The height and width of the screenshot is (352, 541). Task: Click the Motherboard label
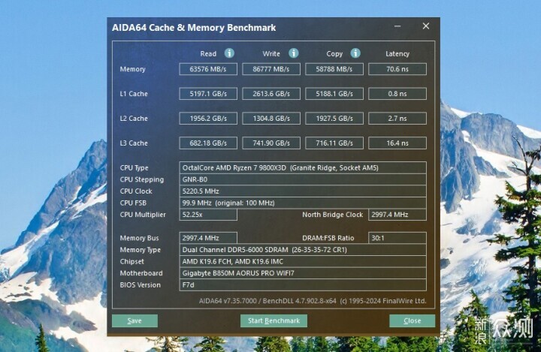tap(141, 273)
